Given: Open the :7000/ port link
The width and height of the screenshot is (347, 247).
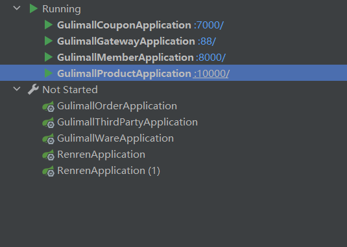Looking at the screenshot, I should [x=209, y=25].
